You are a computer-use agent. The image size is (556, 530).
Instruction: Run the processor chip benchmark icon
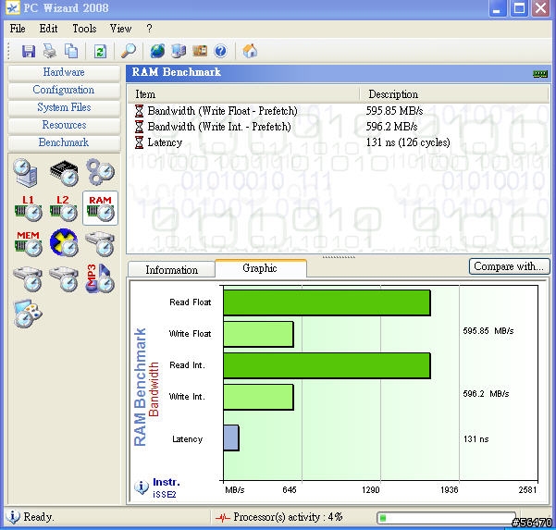(x=64, y=173)
